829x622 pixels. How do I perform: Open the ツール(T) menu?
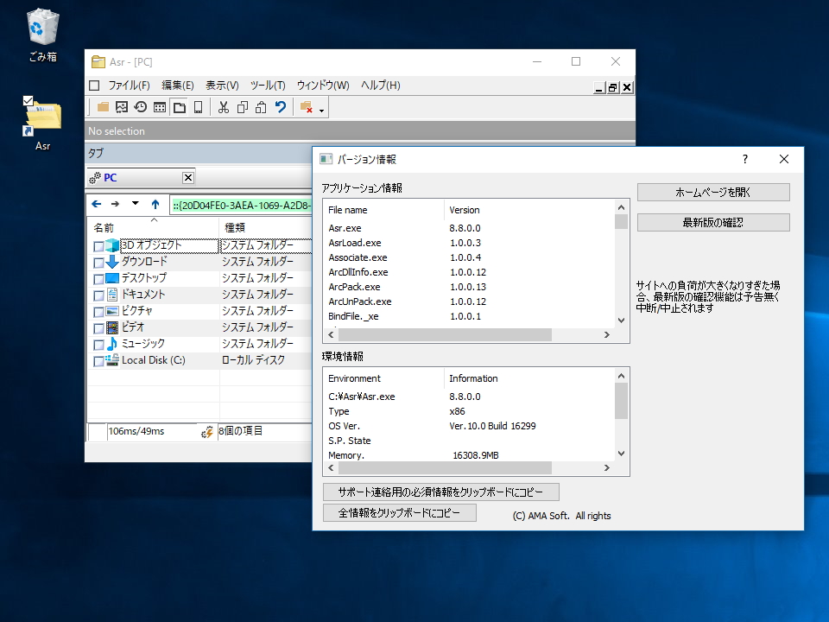[267, 85]
